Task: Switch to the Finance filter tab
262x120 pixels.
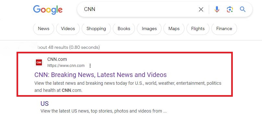Action: point(224,29)
